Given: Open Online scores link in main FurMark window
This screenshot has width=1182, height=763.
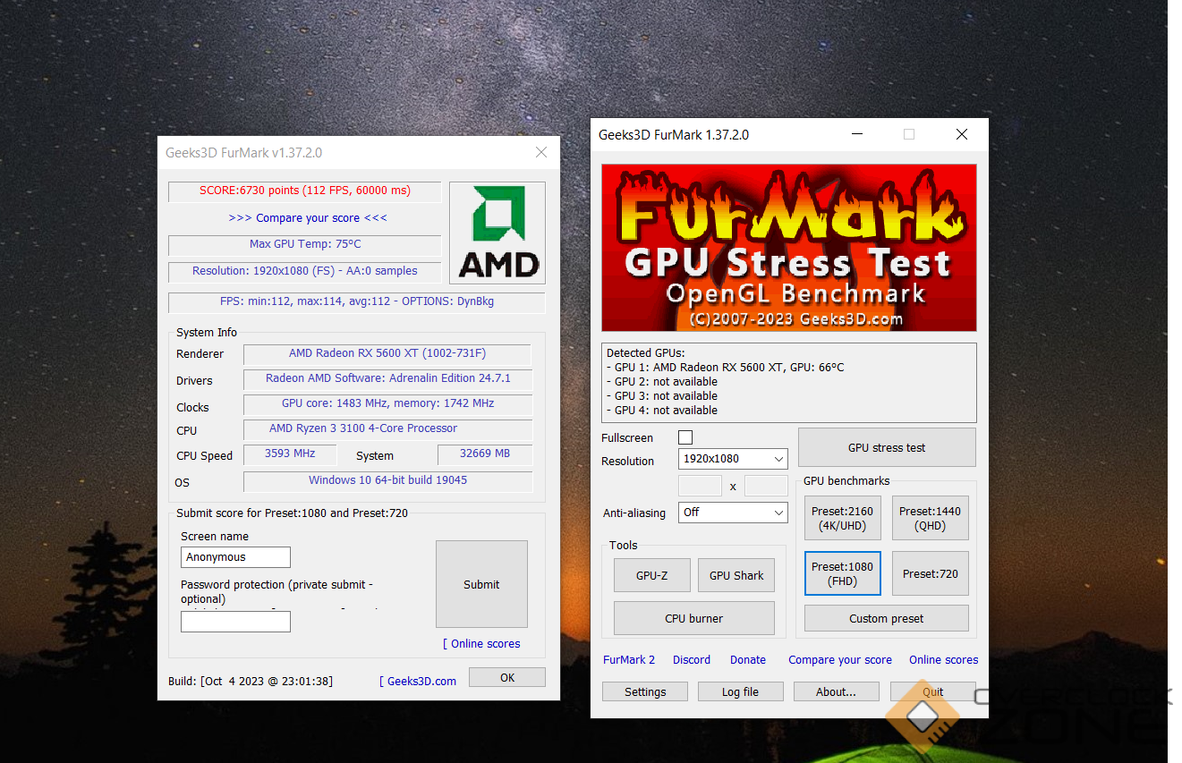Looking at the screenshot, I should (944, 660).
